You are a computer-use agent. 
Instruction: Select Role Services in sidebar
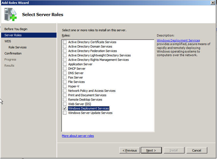[17, 47]
